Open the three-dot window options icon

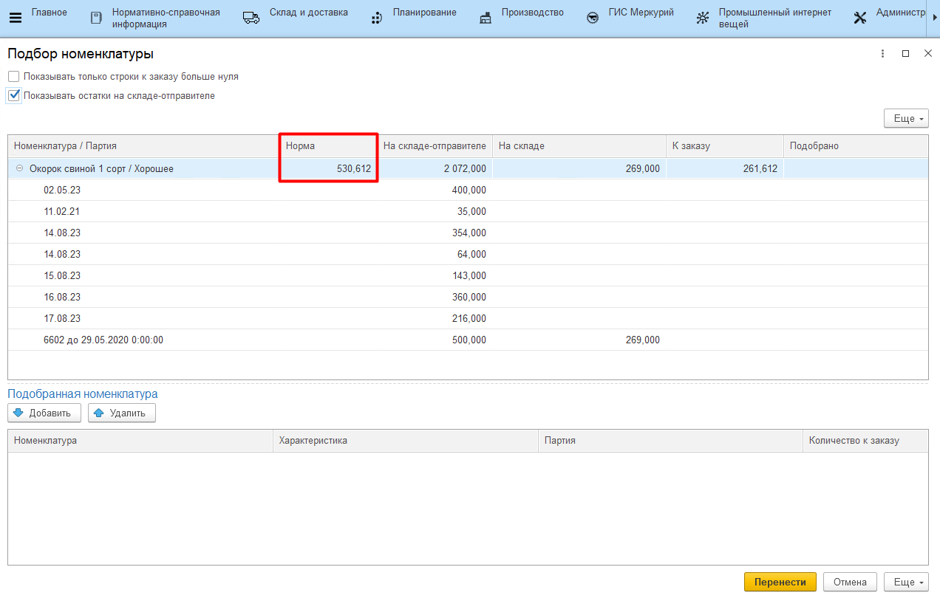(882, 54)
